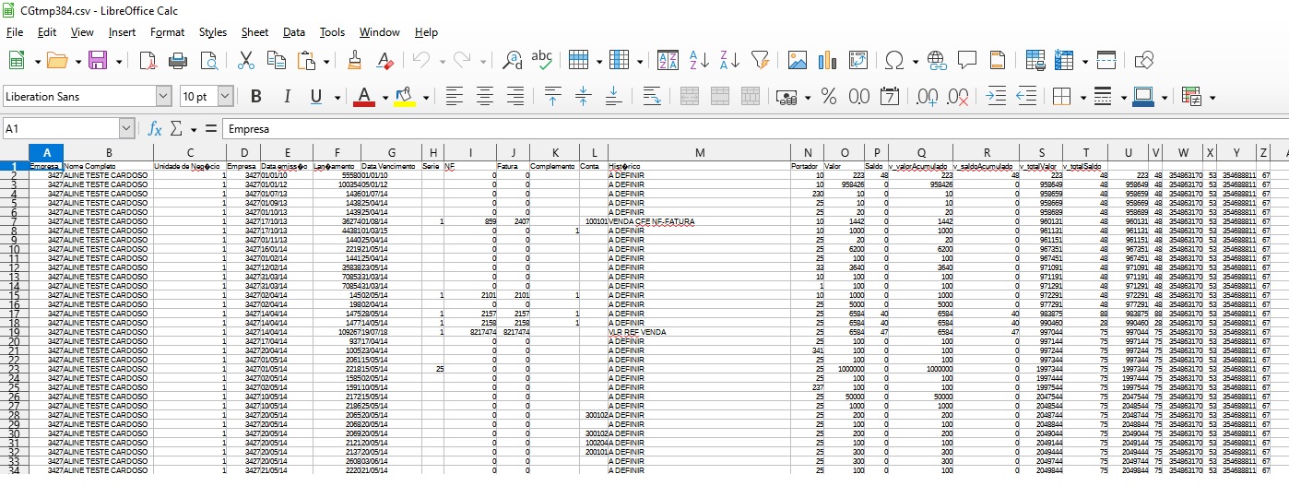1289x498 pixels.
Task: Open the Sheet menu
Action: click(x=255, y=32)
